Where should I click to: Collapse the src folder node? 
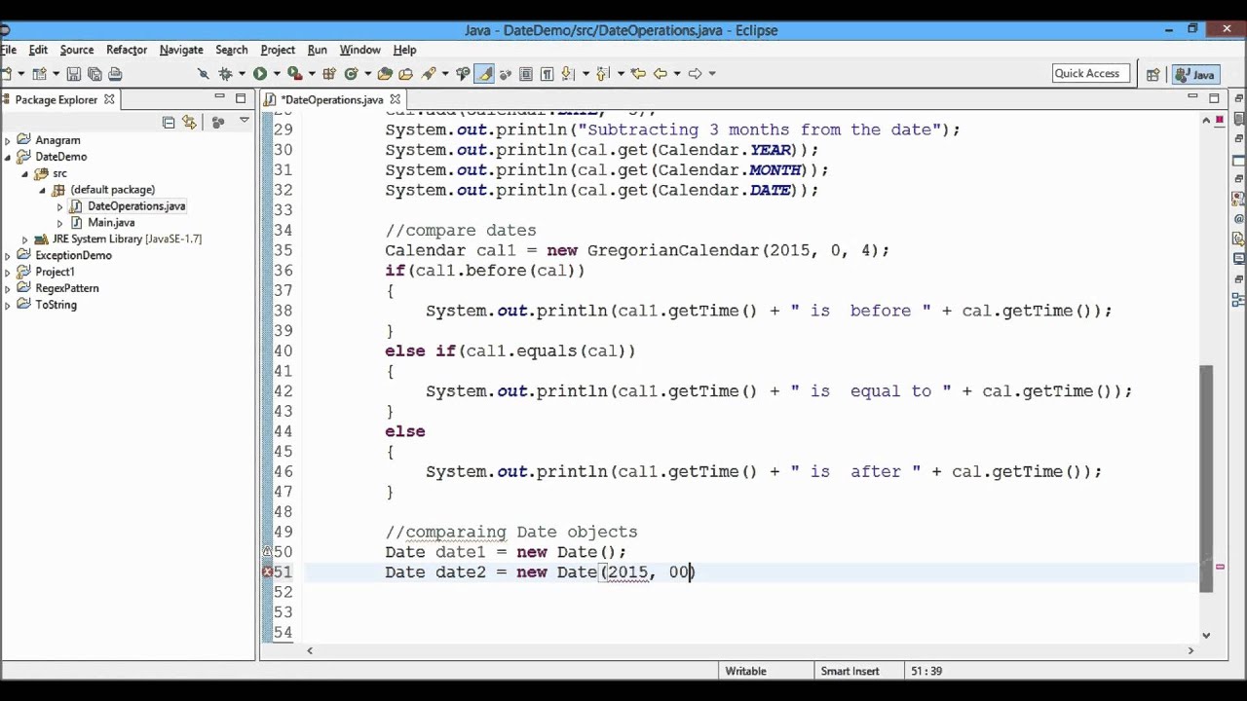coord(25,173)
